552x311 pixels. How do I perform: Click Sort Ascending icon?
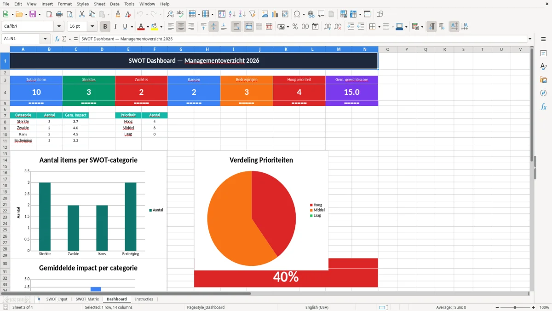point(232,14)
